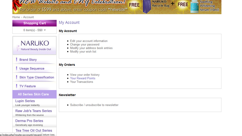
Task: Open Raw Job's Tears Series category
Action: pyautogui.click(x=33, y=111)
